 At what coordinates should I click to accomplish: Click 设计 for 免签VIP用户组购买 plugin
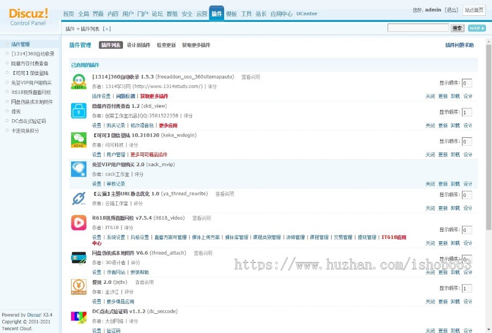click(468, 184)
